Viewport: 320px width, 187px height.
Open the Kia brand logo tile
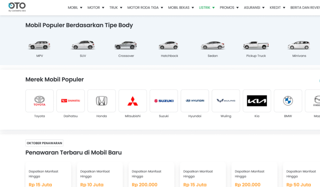pos(257,101)
